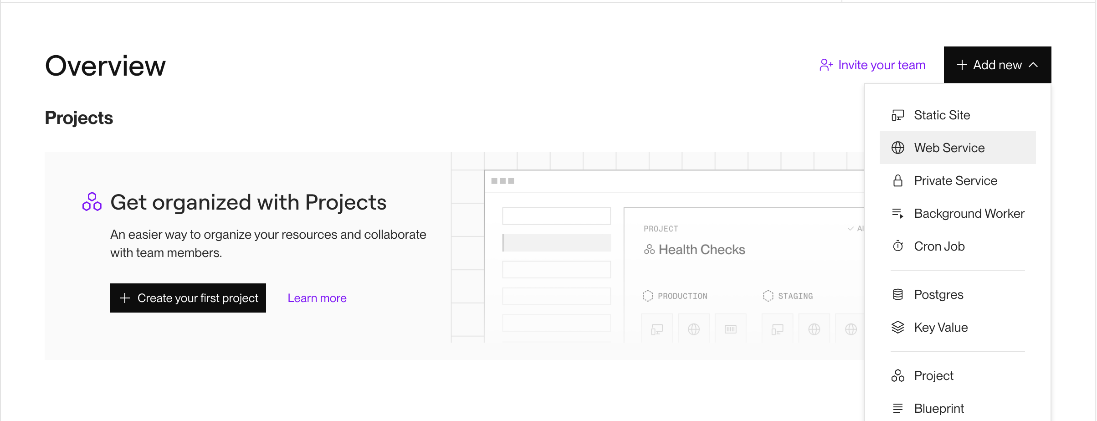Collapse the Add new dropdown chevron
The image size is (1097, 421).
[1033, 65]
